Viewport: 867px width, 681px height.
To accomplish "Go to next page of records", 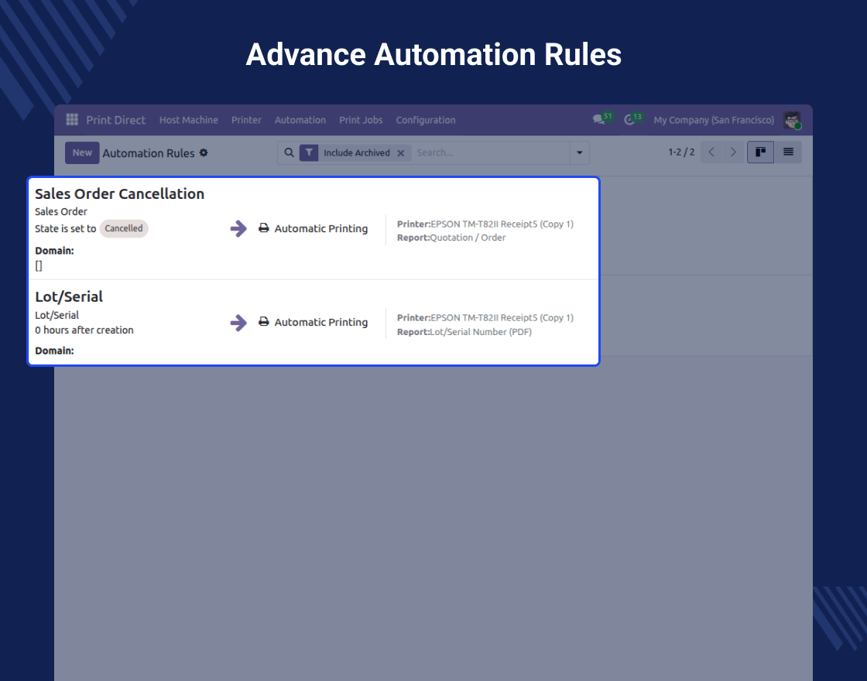I will click(x=733, y=152).
